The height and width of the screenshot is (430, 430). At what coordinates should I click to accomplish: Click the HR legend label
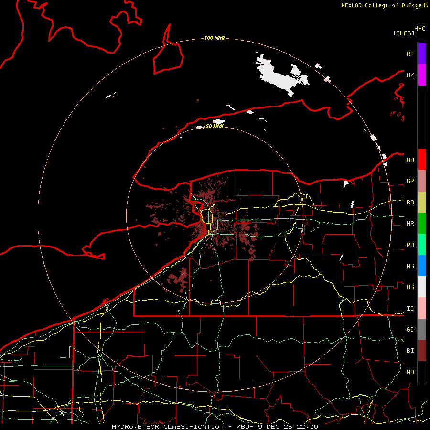coord(410,224)
